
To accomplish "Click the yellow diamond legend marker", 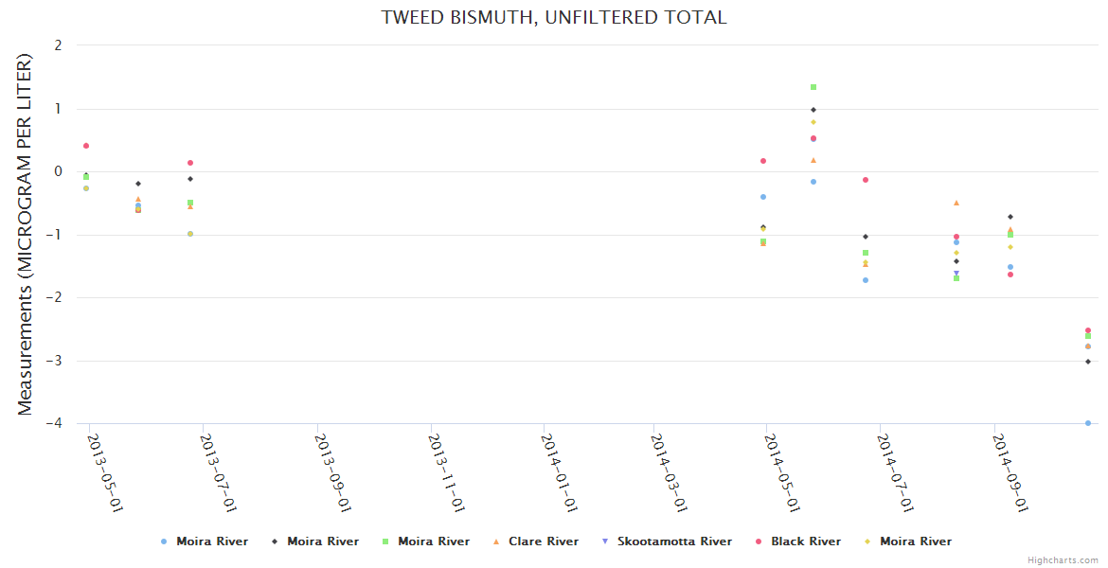I will pyautogui.click(x=867, y=541).
